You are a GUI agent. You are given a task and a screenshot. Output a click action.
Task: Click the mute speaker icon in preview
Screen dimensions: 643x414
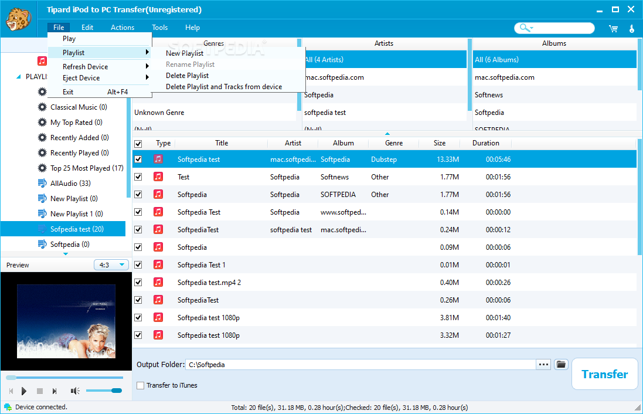(x=75, y=391)
